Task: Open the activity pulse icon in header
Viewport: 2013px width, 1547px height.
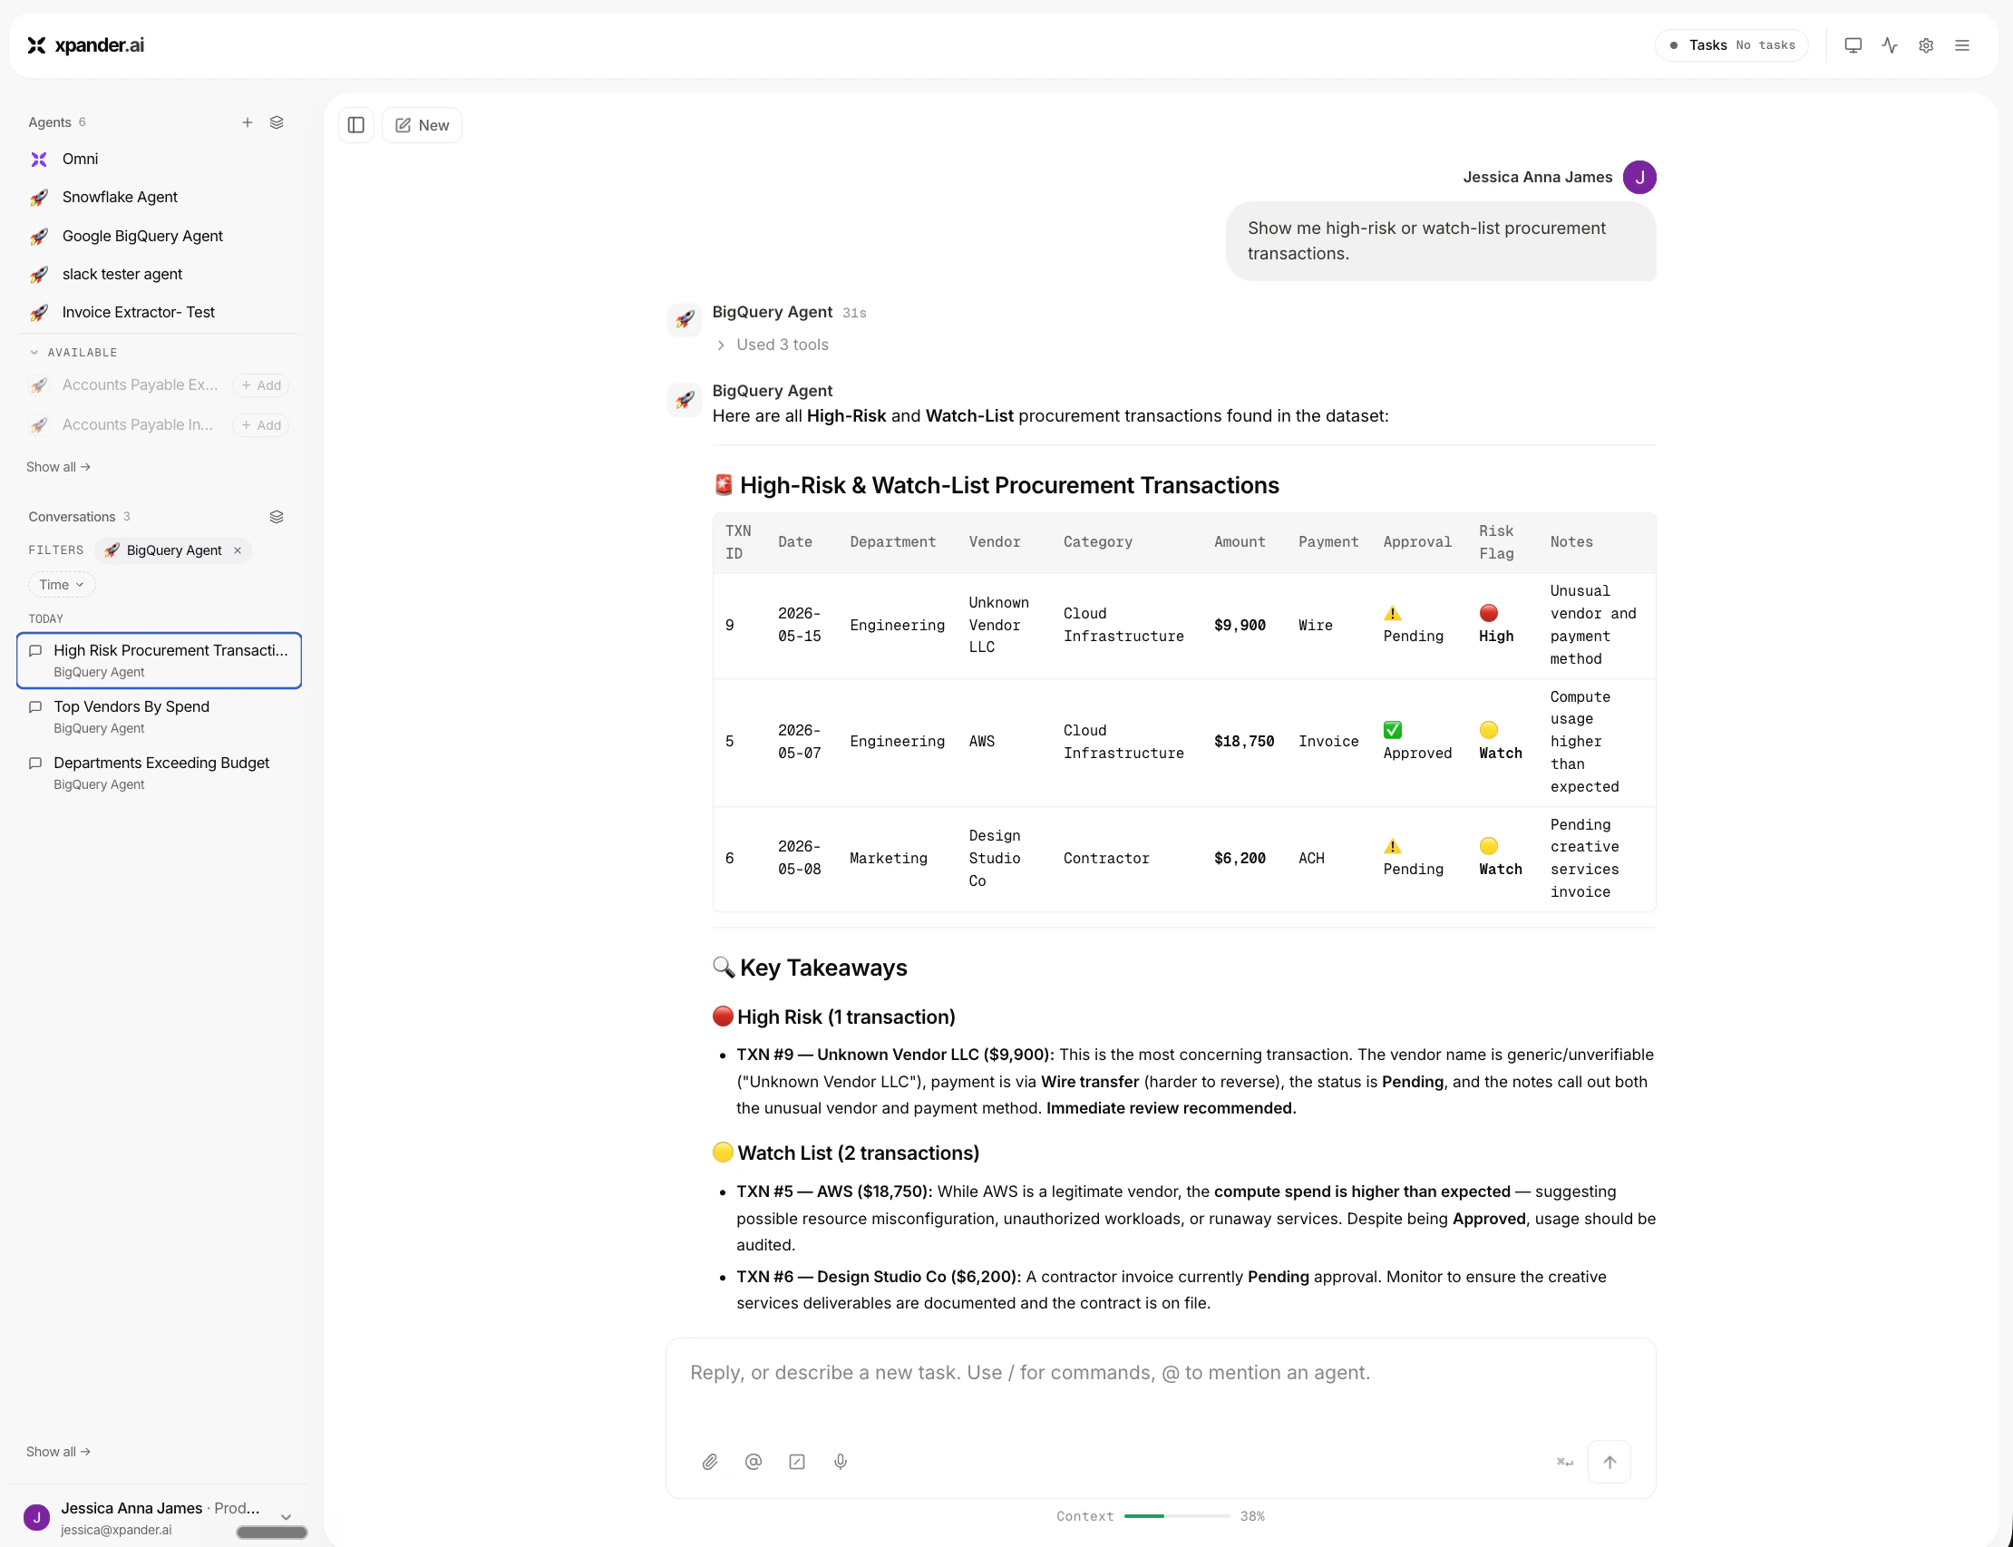Action: click(x=1890, y=45)
